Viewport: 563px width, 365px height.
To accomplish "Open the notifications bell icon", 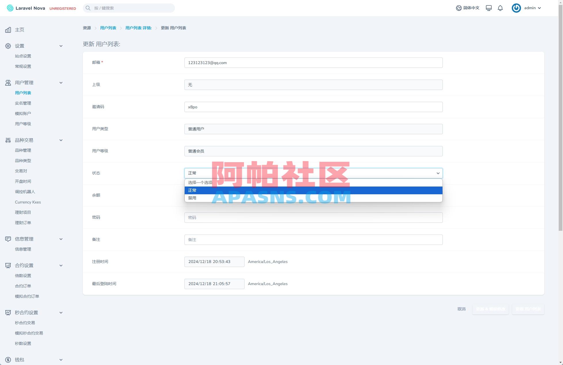I will click(500, 8).
